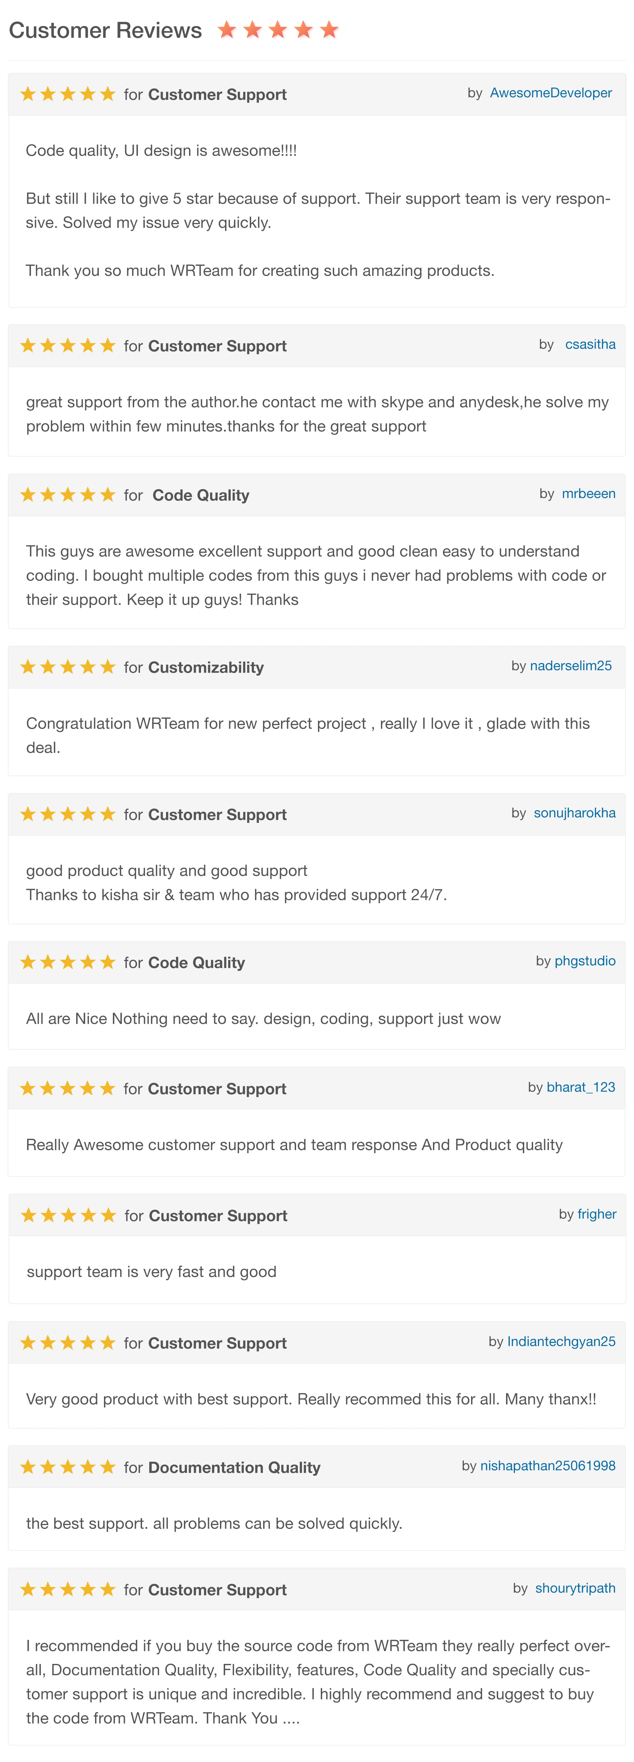Open the csasitha reviewer profile

tap(589, 345)
